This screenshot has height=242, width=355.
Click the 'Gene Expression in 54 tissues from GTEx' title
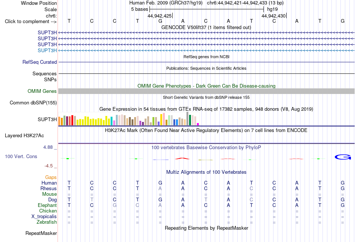point(206,109)
